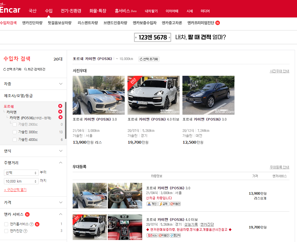Viewport: 297px width, 242px height.
Task: Click N badge beside 엔카 서비스 heading
Action: [x=27, y=214]
